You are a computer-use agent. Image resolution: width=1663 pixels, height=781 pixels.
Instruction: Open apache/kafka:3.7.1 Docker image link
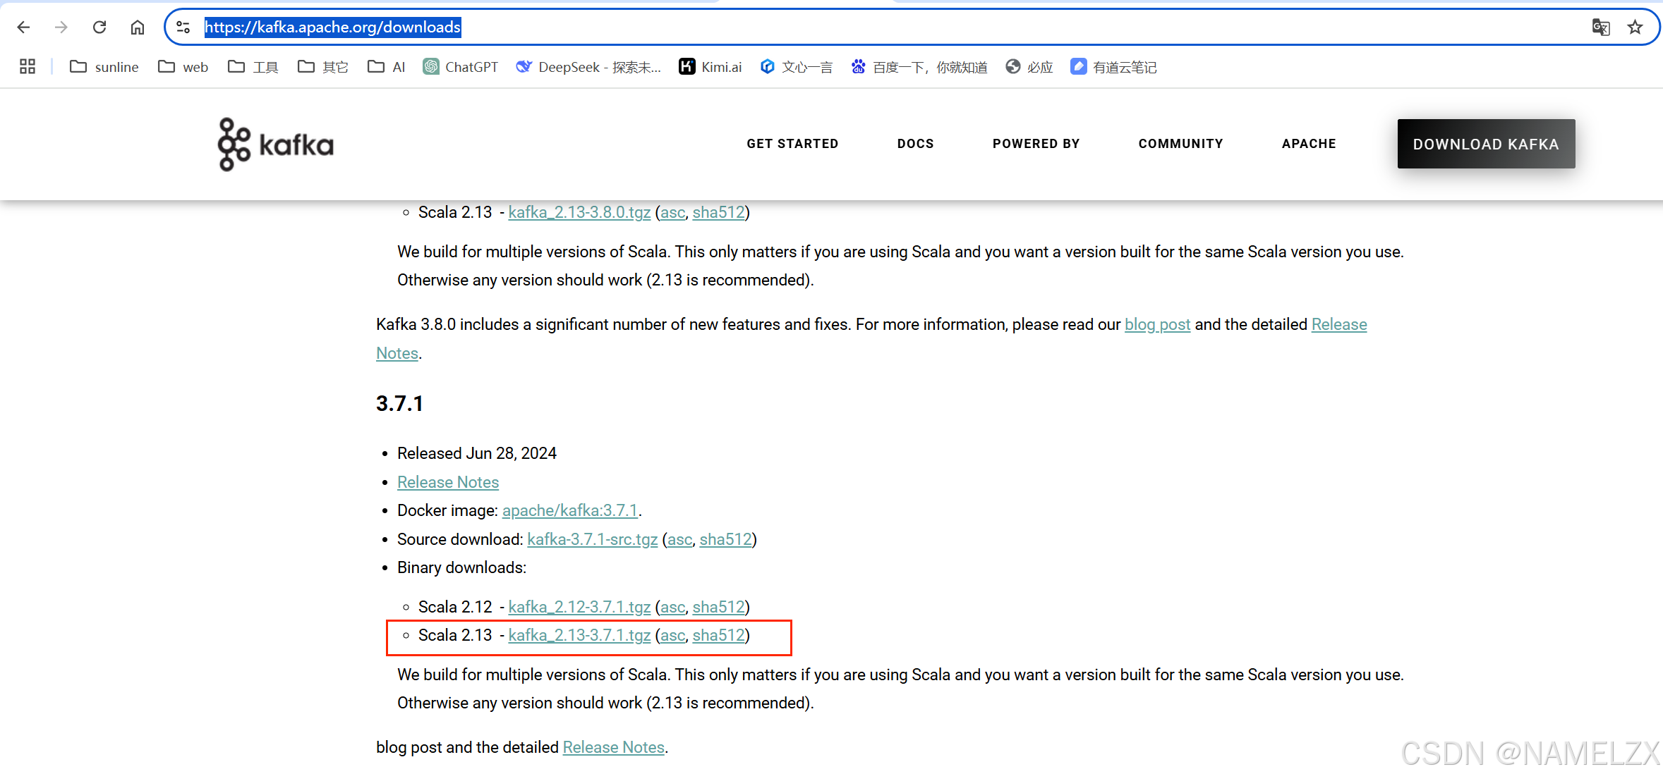click(570, 511)
